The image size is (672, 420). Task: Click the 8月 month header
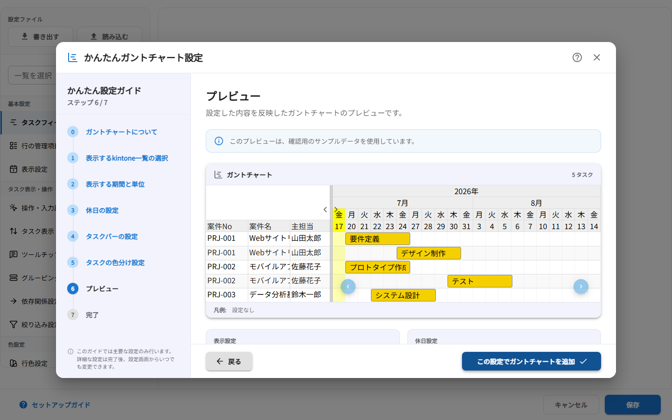536,203
